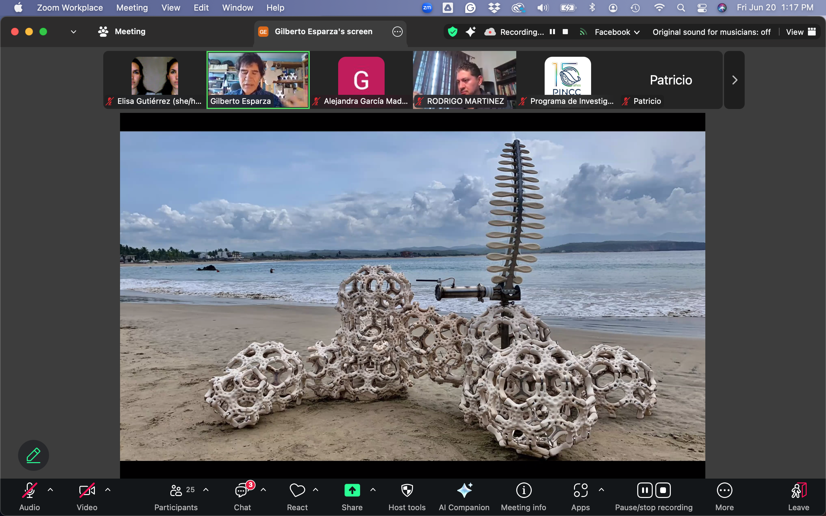Open Host tools shield menu
Viewport: 826px width, 516px height.
point(407,491)
